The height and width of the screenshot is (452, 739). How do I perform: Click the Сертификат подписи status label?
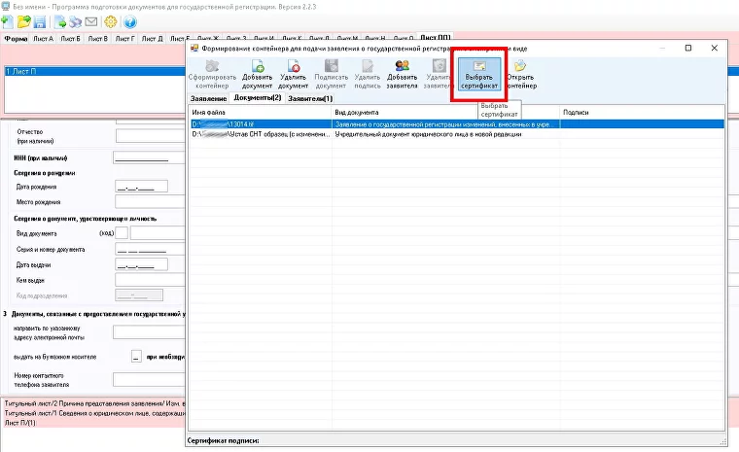pyautogui.click(x=224, y=440)
